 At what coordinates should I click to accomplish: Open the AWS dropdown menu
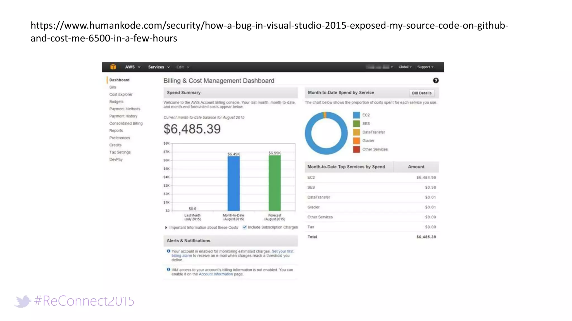point(133,67)
